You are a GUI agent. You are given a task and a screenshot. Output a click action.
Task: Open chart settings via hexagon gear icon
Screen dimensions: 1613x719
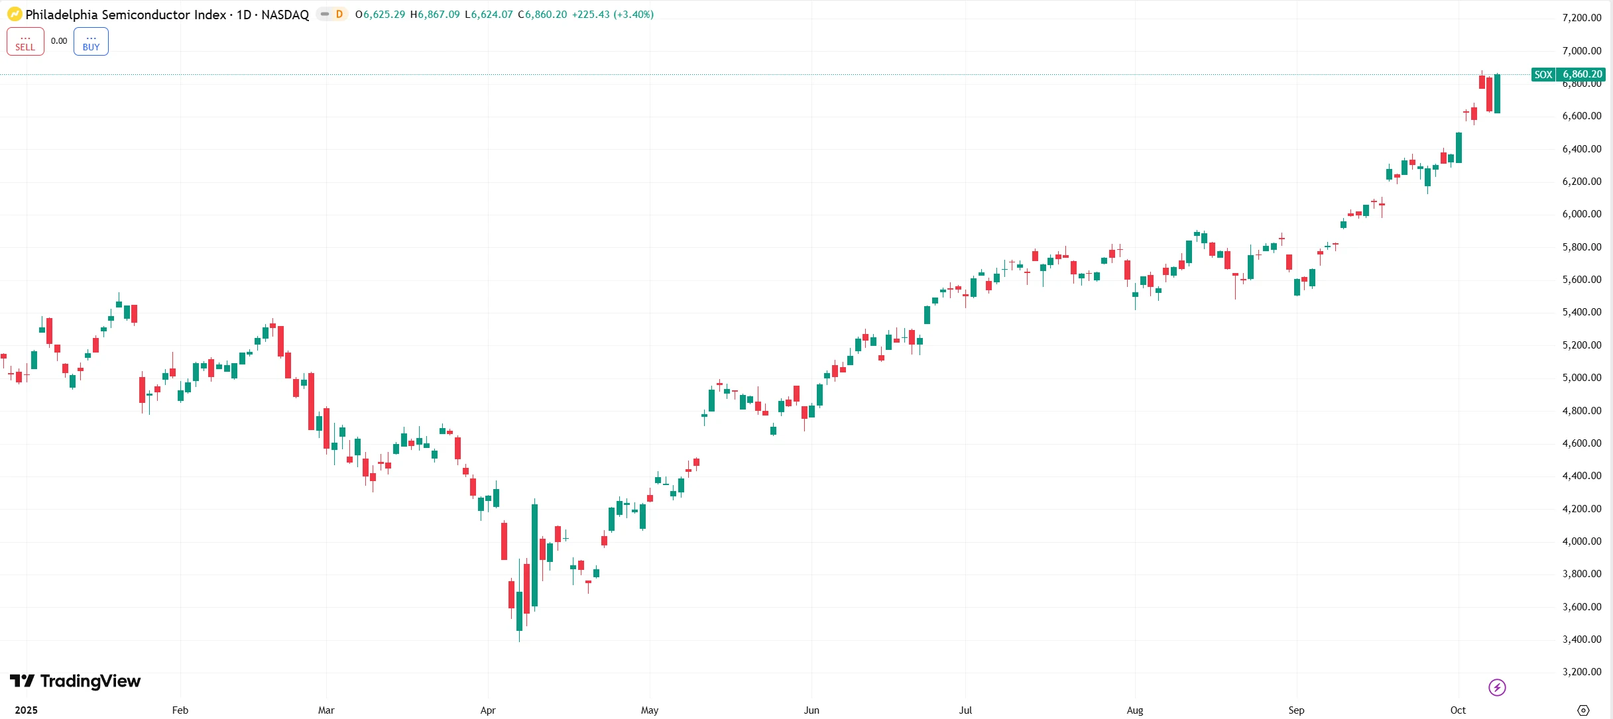1583,710
